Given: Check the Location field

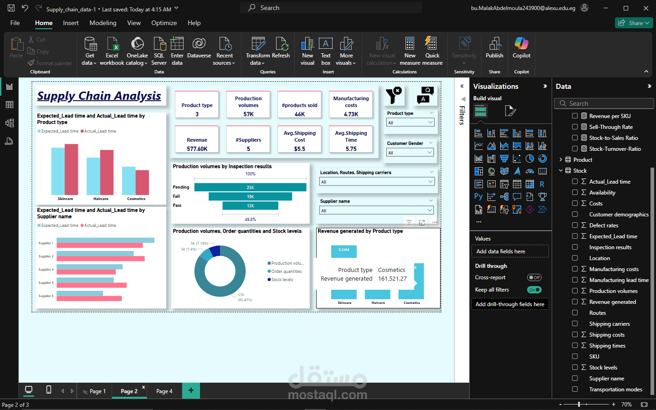Looking at the screenshot, I should 575,258.
